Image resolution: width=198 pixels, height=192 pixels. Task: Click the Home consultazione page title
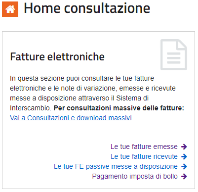coord(87,8)
